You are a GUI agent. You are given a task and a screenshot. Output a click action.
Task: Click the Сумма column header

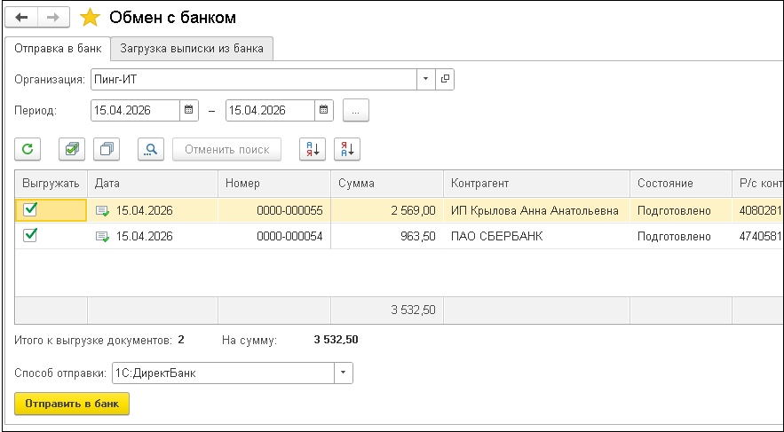pos(386,184)
